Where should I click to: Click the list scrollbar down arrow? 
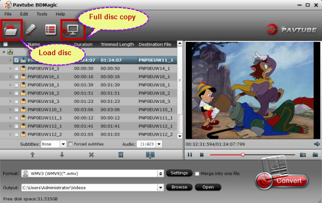[x=180, y=136]
